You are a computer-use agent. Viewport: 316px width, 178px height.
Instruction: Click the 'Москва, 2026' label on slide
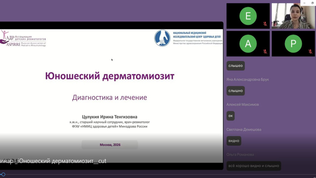click(110, 145)
